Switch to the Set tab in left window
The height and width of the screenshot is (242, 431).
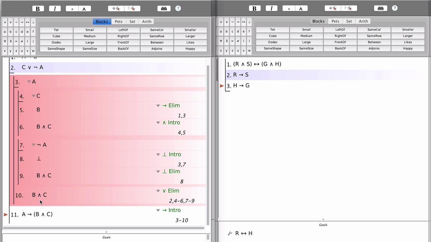pos(132,22)
